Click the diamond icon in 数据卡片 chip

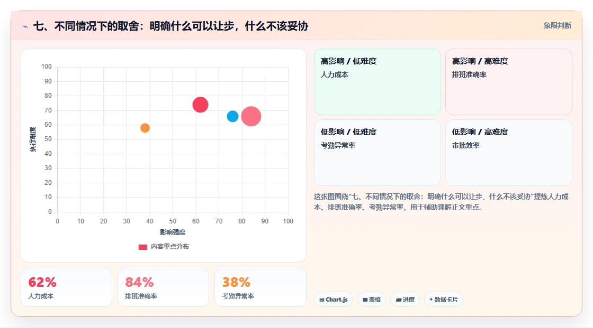(431, 299)
